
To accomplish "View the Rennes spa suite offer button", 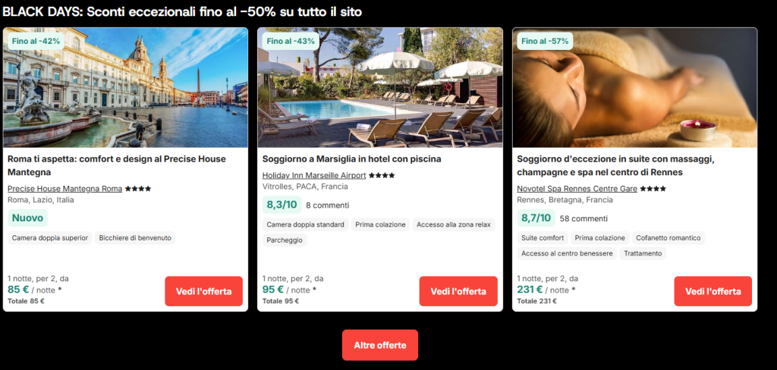I will click(x=713, y=291).
